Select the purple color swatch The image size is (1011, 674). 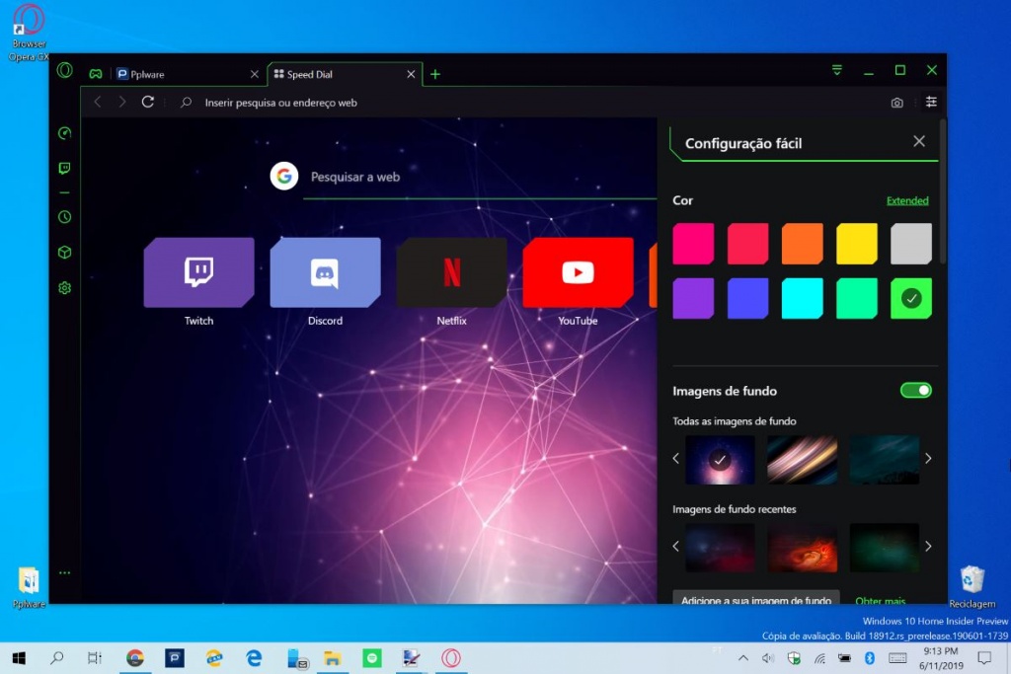693,298
